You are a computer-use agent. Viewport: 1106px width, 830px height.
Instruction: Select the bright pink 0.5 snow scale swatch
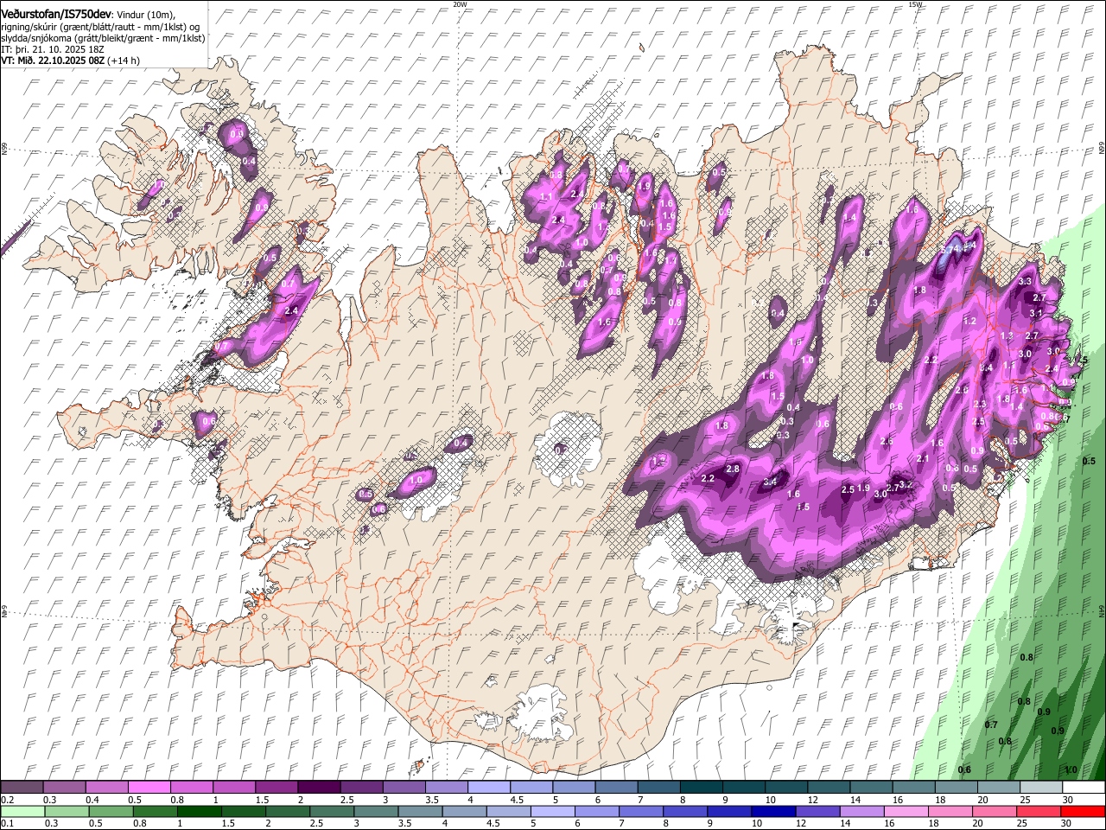(x=149, y=788)
